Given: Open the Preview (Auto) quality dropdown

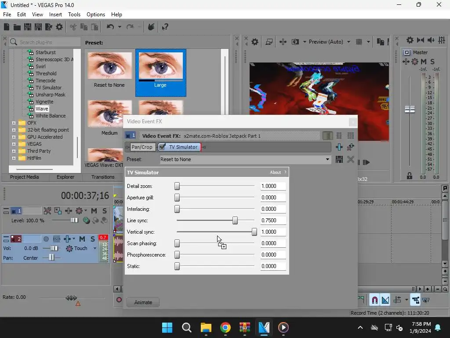Looking at the screenshot, I should coord(330,42).
